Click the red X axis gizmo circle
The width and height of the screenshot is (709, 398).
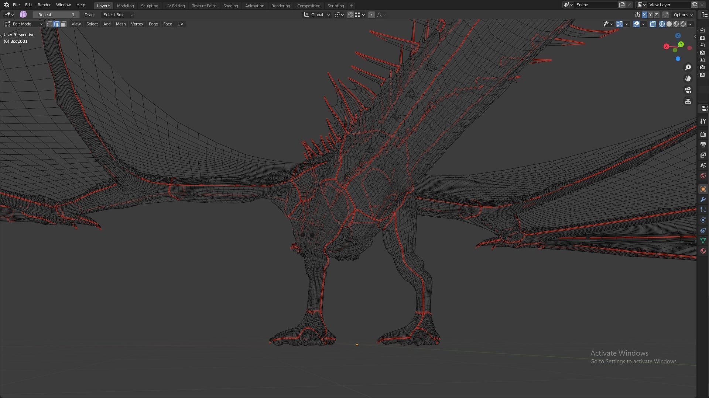(x=666, y=46)
